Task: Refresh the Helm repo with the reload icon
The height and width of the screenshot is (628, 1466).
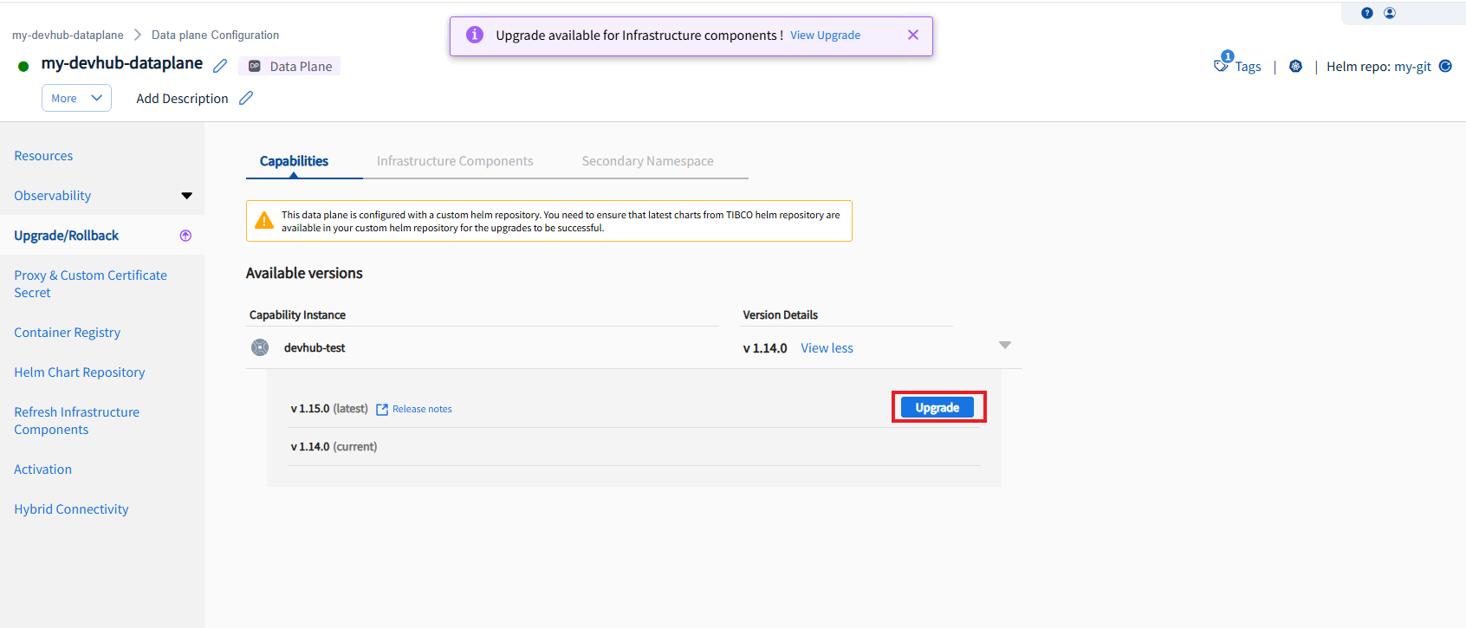Action: (1445, 66)
